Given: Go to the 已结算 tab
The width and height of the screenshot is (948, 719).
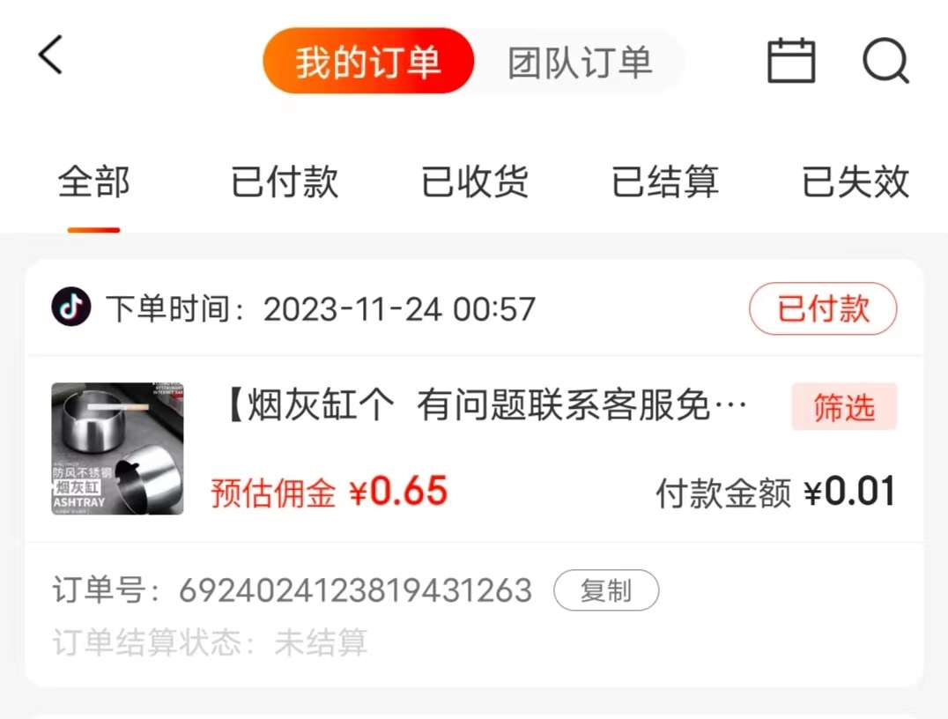Looking at the screenshot, I should coord(665,182).
